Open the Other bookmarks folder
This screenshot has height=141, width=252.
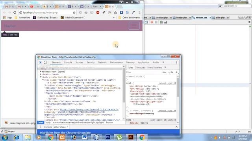coord(129,18)
